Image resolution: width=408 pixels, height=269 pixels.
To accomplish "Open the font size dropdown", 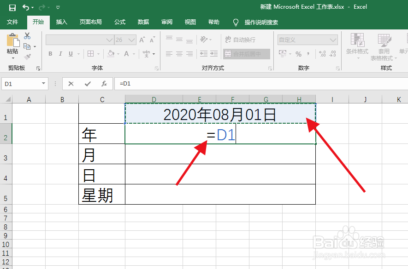I will click(x=131, y=40).
